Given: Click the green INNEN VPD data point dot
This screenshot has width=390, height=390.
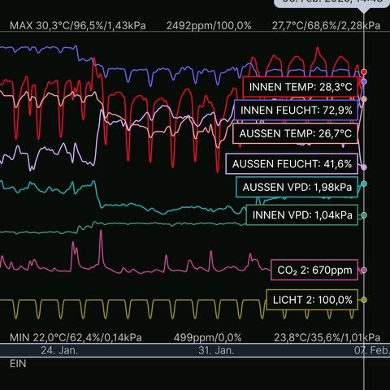Looking at the screenshot, I should pyautogui.click(x=364, y=215).
